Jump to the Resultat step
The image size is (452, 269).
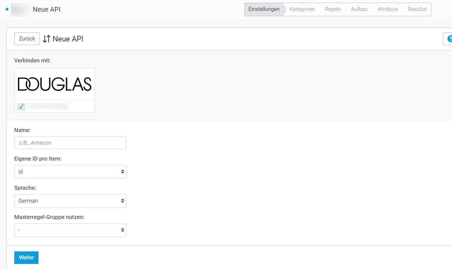(417, 9)
